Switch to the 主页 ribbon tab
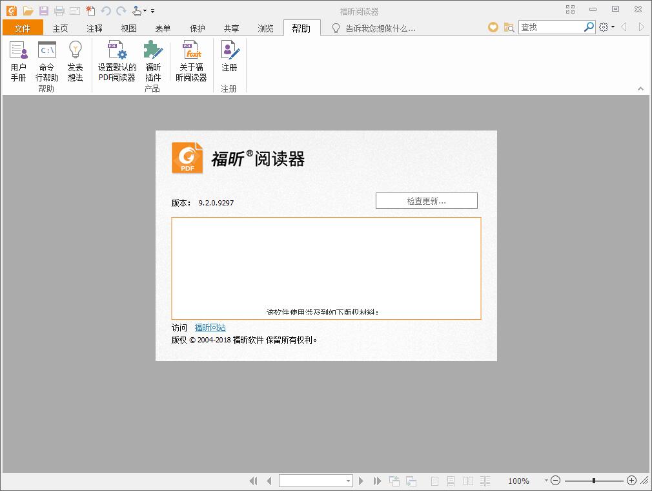Image resolution: width=652 pixels, height=491 pixels. click(x=61, y=28)
